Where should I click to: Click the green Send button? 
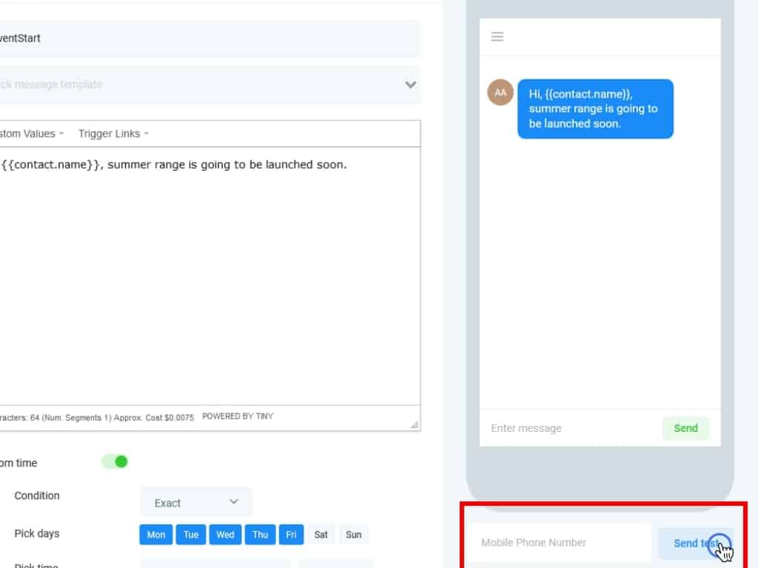pos(685,428)
